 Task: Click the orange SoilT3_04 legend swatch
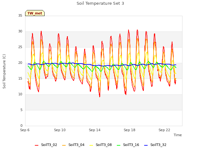pyautogui.click(x=64, y=145)
